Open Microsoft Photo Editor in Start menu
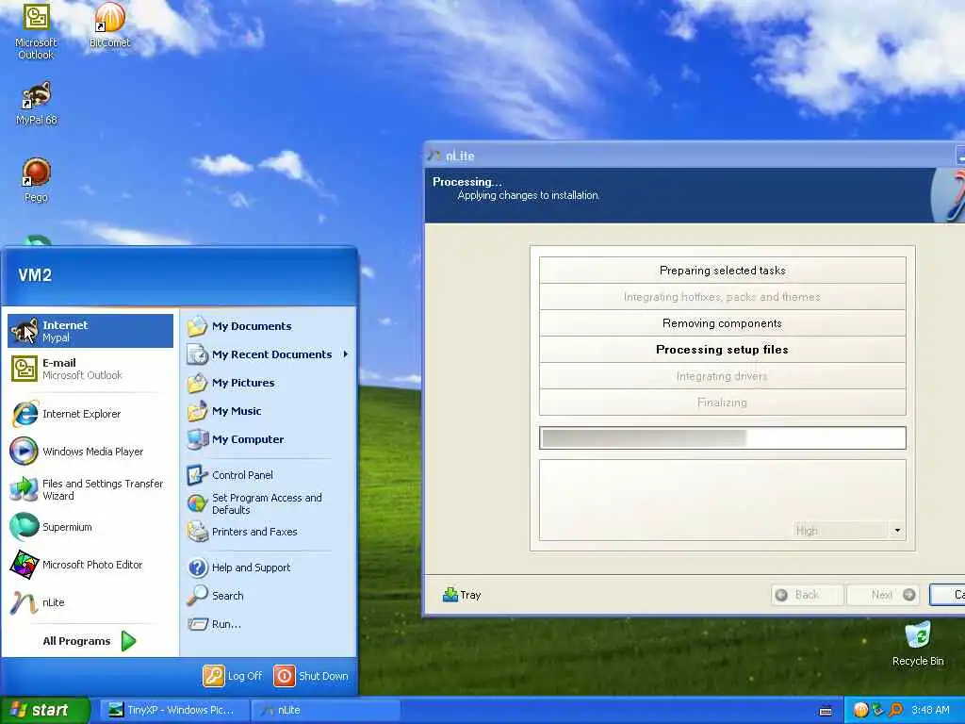 click(x=90, y=565)
